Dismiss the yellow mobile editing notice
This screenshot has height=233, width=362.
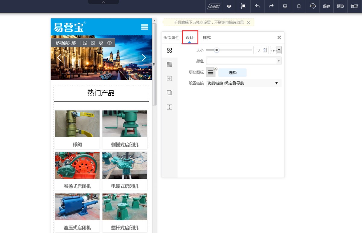248,23
